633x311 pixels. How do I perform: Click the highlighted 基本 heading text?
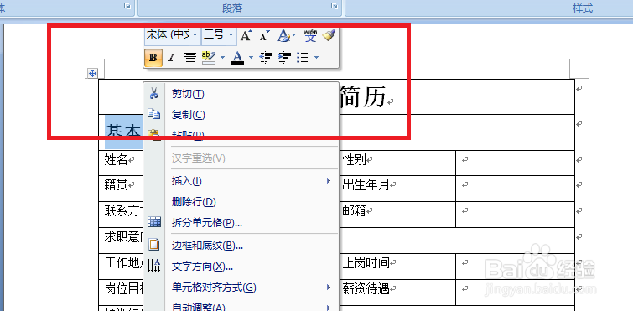click(123, 131)
